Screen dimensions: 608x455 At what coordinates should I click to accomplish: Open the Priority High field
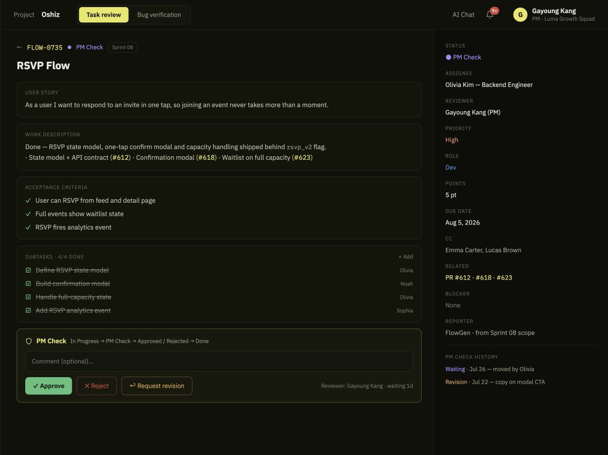(452, 140)
